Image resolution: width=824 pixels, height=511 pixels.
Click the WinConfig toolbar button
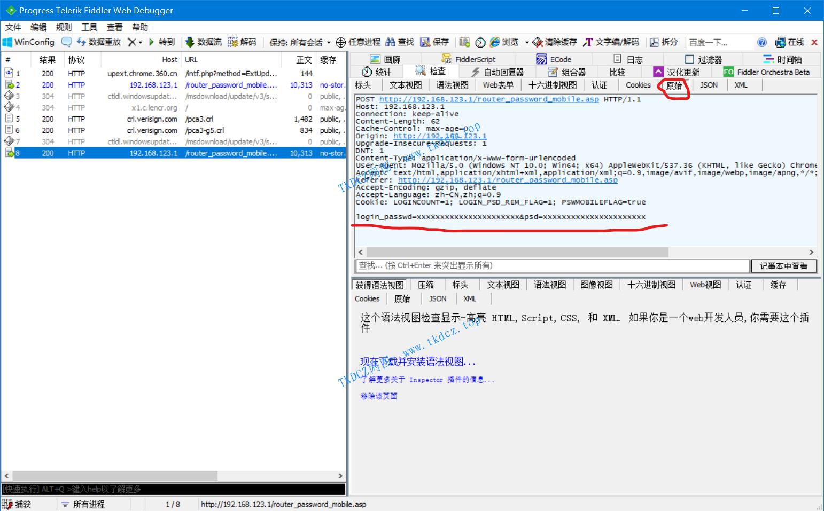29,42
